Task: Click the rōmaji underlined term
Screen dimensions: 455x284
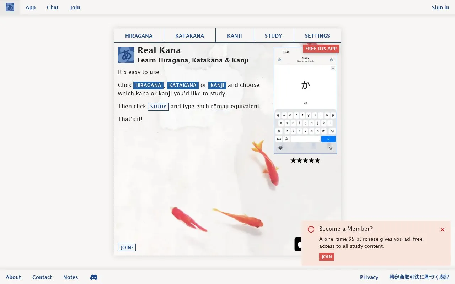Action: (220, 106)
